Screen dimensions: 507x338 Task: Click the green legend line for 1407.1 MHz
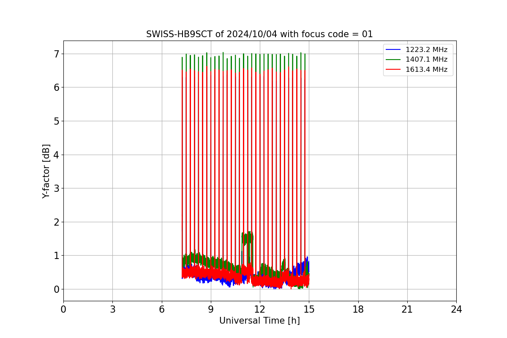(393, 60)
